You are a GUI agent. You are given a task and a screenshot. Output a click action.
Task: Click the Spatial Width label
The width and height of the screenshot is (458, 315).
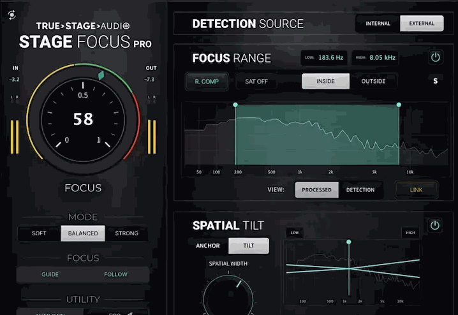point(228,263)
